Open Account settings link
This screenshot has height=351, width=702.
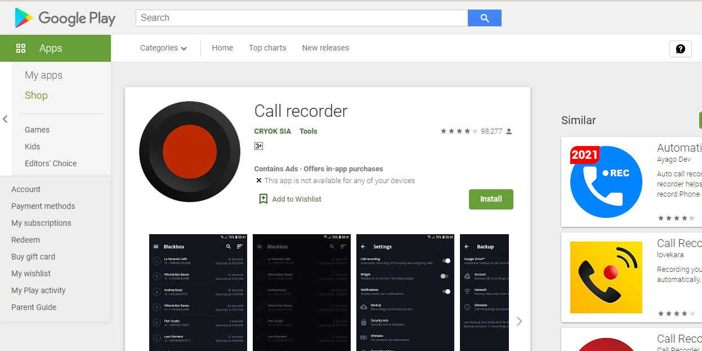(26, 189)
